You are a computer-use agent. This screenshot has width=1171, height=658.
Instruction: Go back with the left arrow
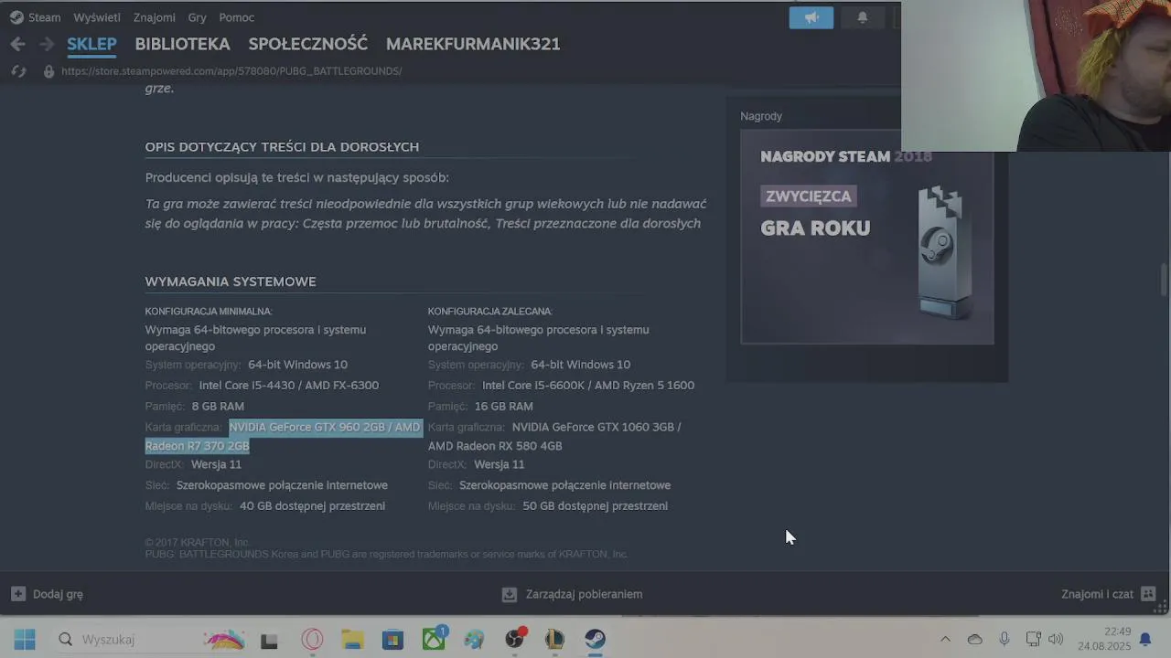17,44
